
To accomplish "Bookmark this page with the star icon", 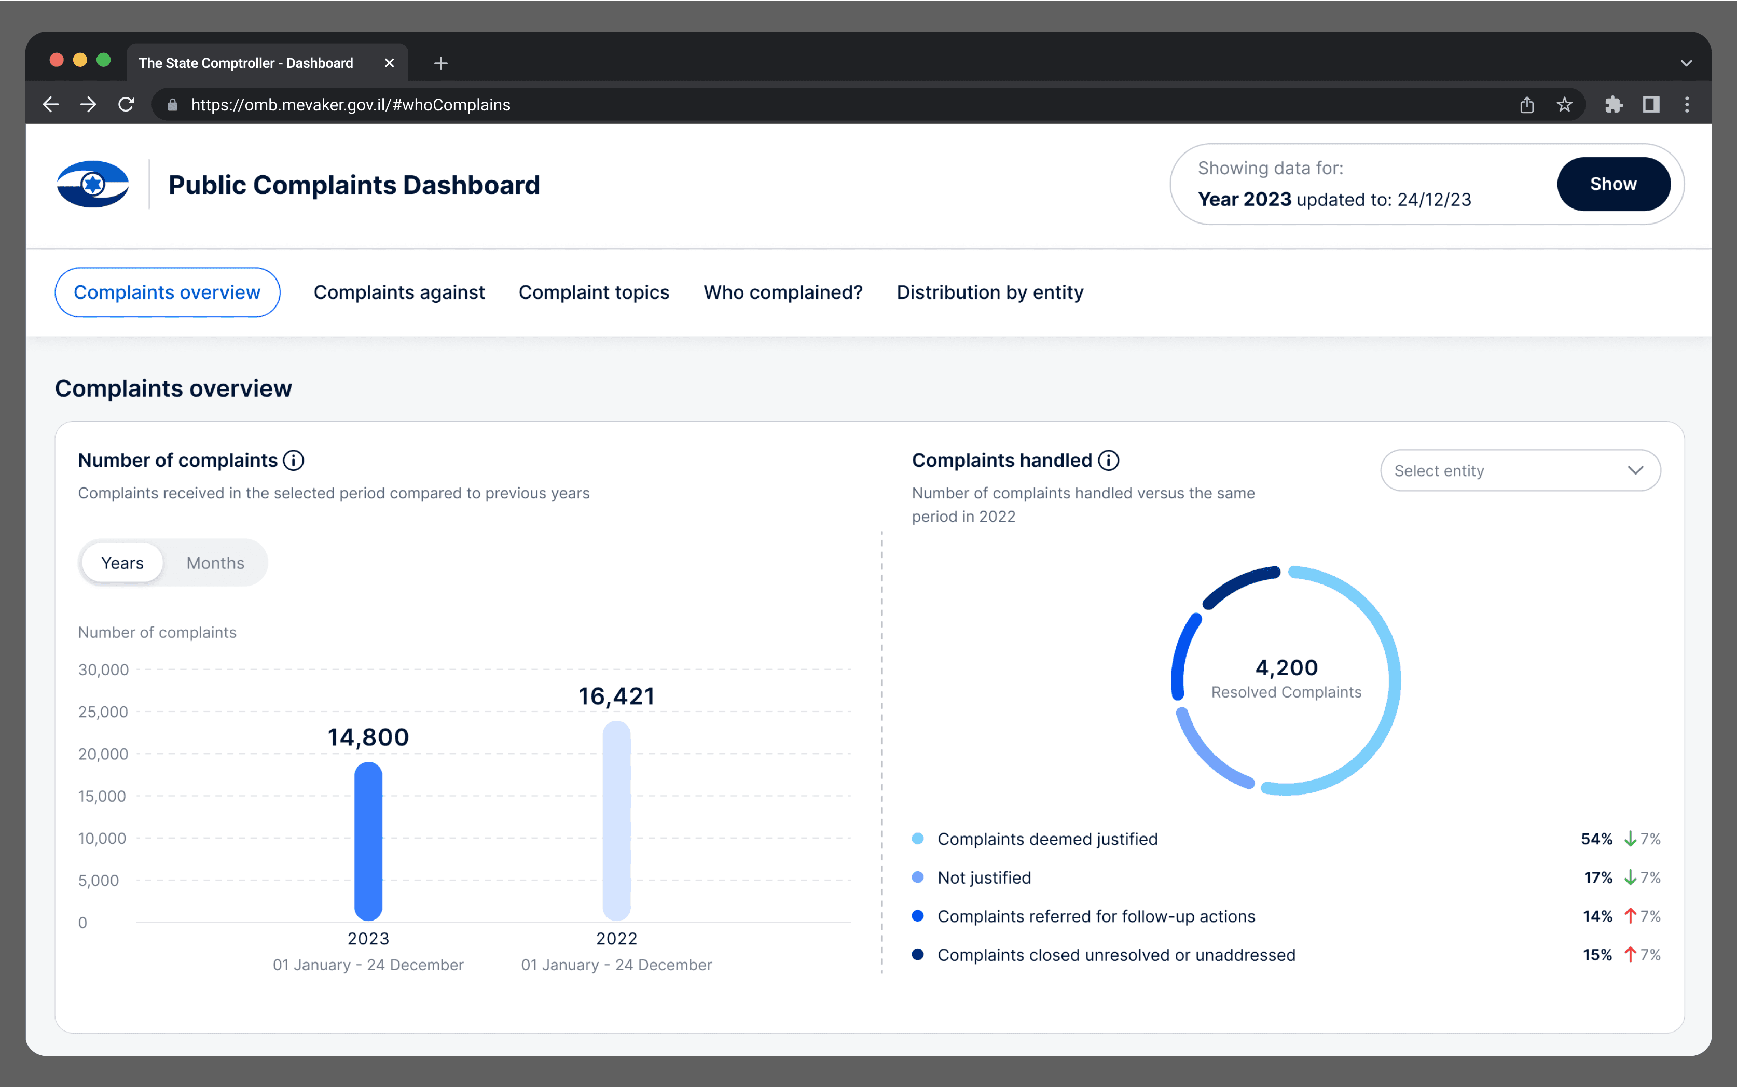I will click(x=1564, y=105).
